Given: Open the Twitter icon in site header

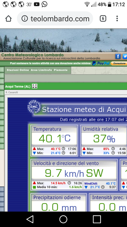Looking at the screenshot, I should pos(125,56).
